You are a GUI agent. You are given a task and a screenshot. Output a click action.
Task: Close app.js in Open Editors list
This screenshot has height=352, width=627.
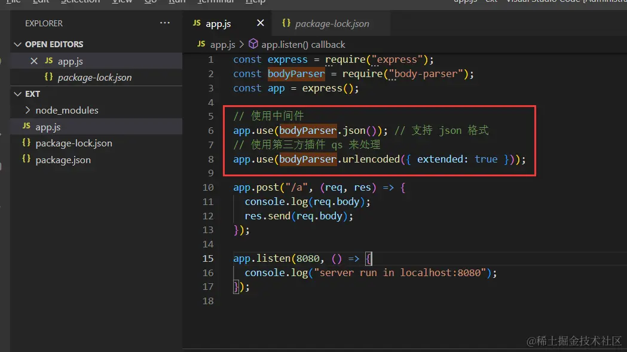pos(34,61)
